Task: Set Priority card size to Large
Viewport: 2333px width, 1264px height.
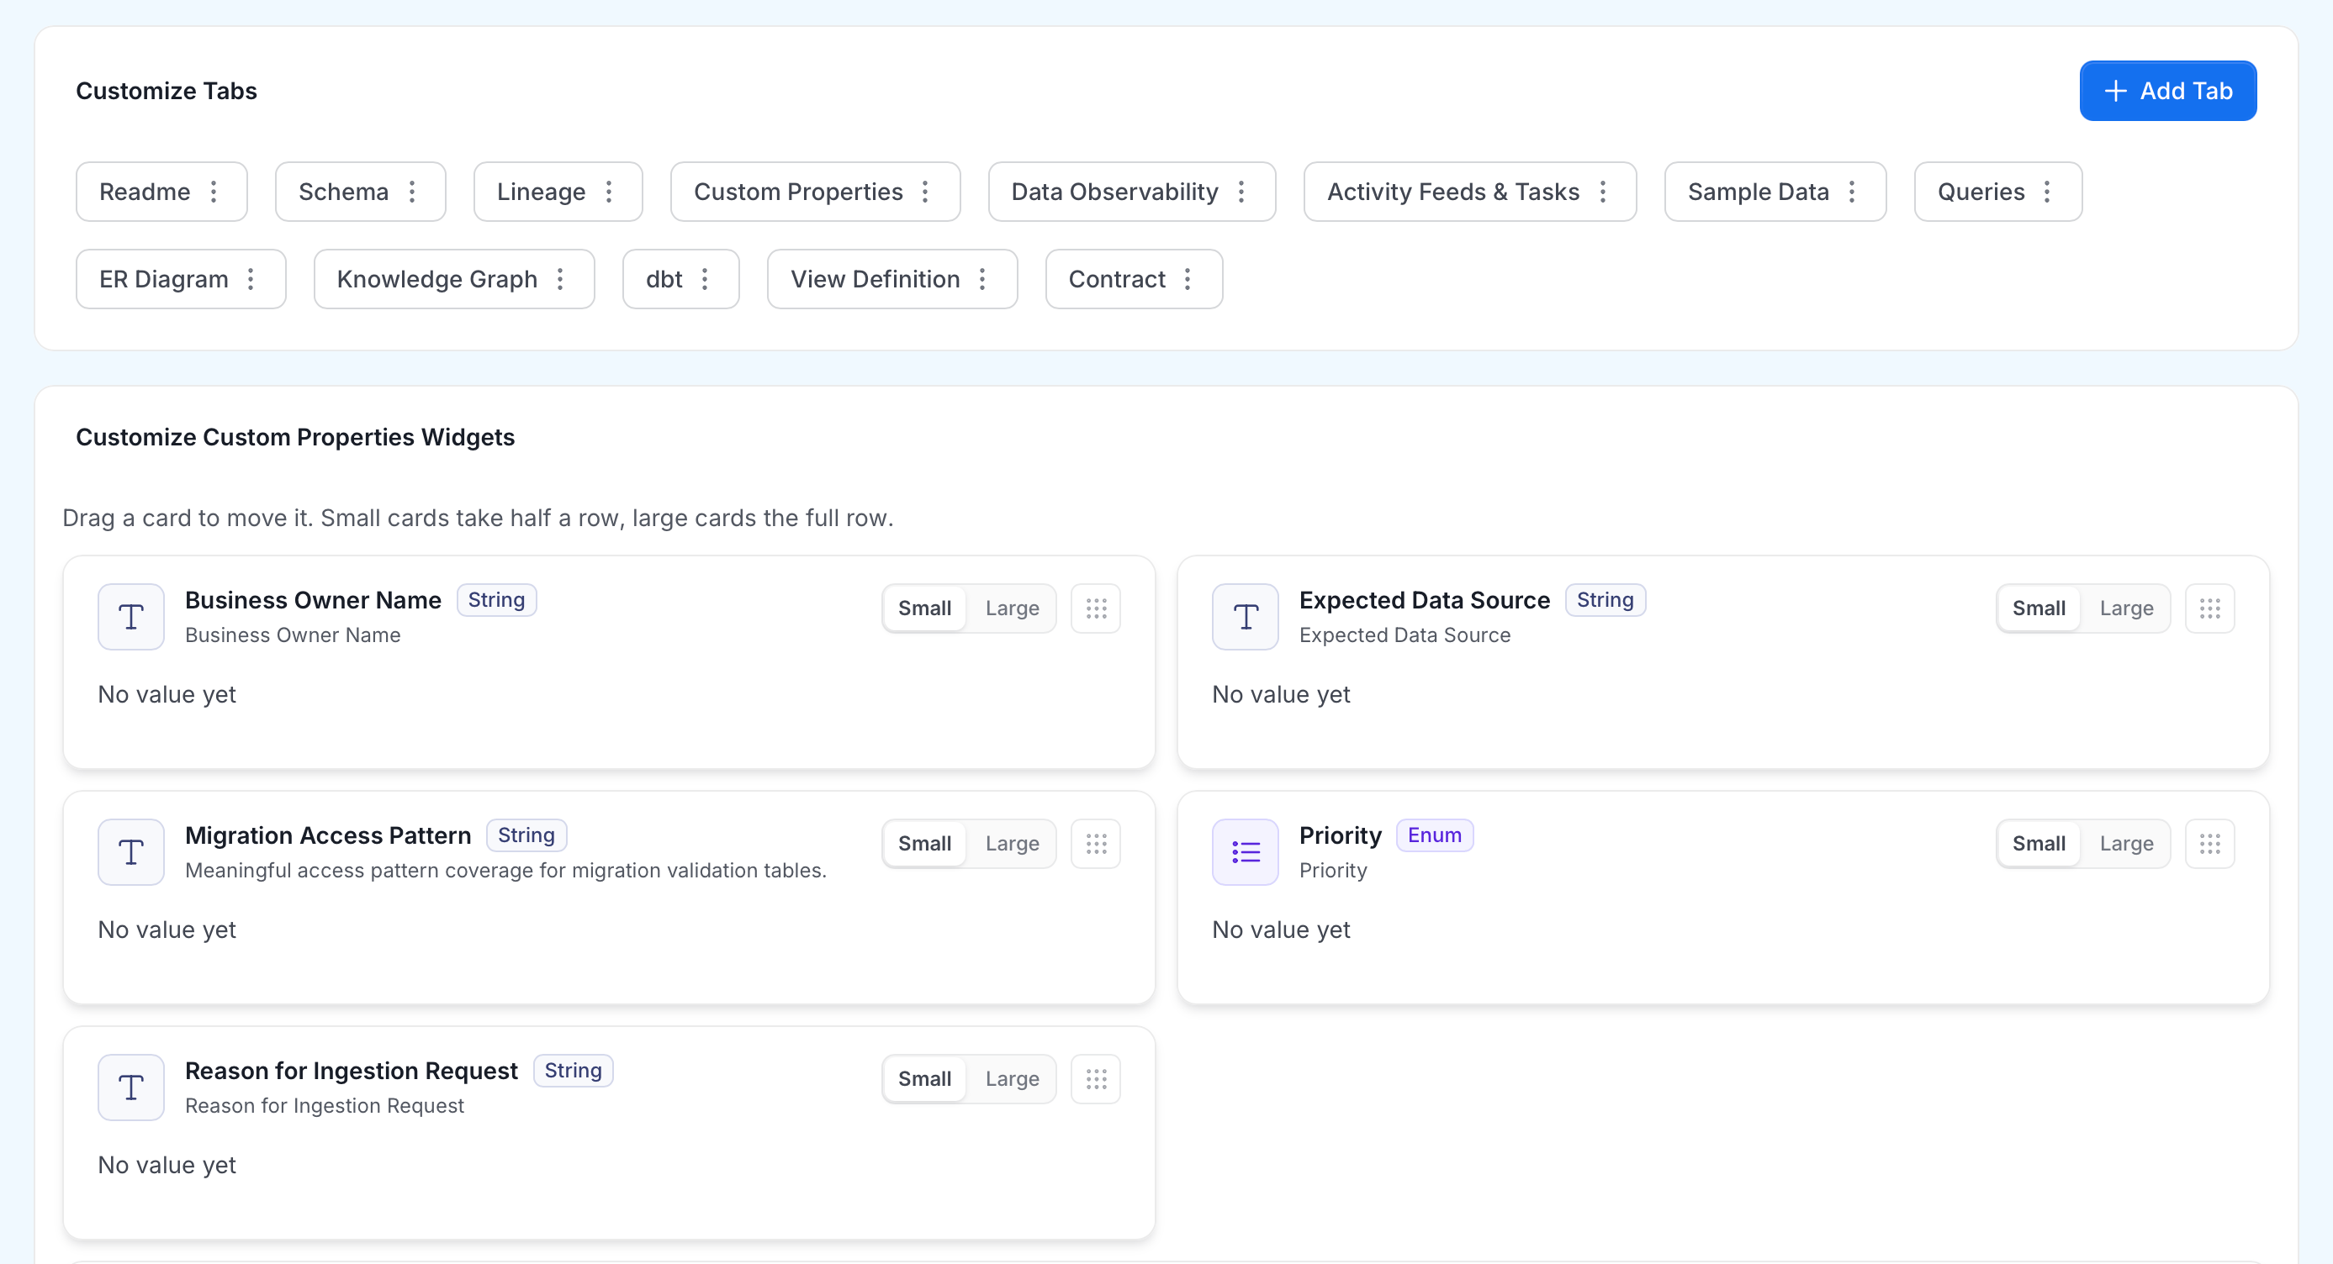Action: [x=2126, y=843]
